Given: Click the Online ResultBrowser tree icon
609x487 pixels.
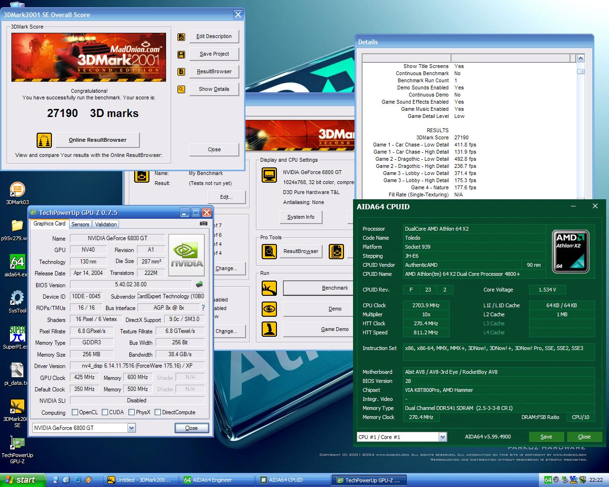Looking at the screenshot, I should (44, 140).
